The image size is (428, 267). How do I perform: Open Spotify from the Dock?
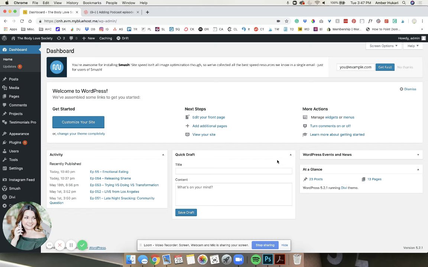[256, 259]
